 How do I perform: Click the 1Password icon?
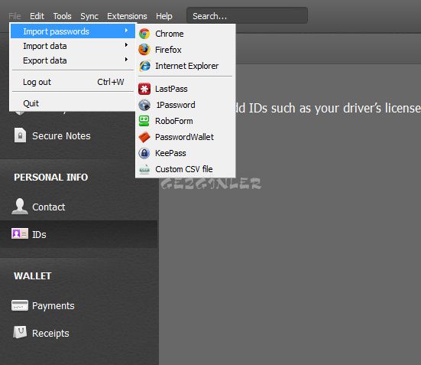(x=144, y=105)
